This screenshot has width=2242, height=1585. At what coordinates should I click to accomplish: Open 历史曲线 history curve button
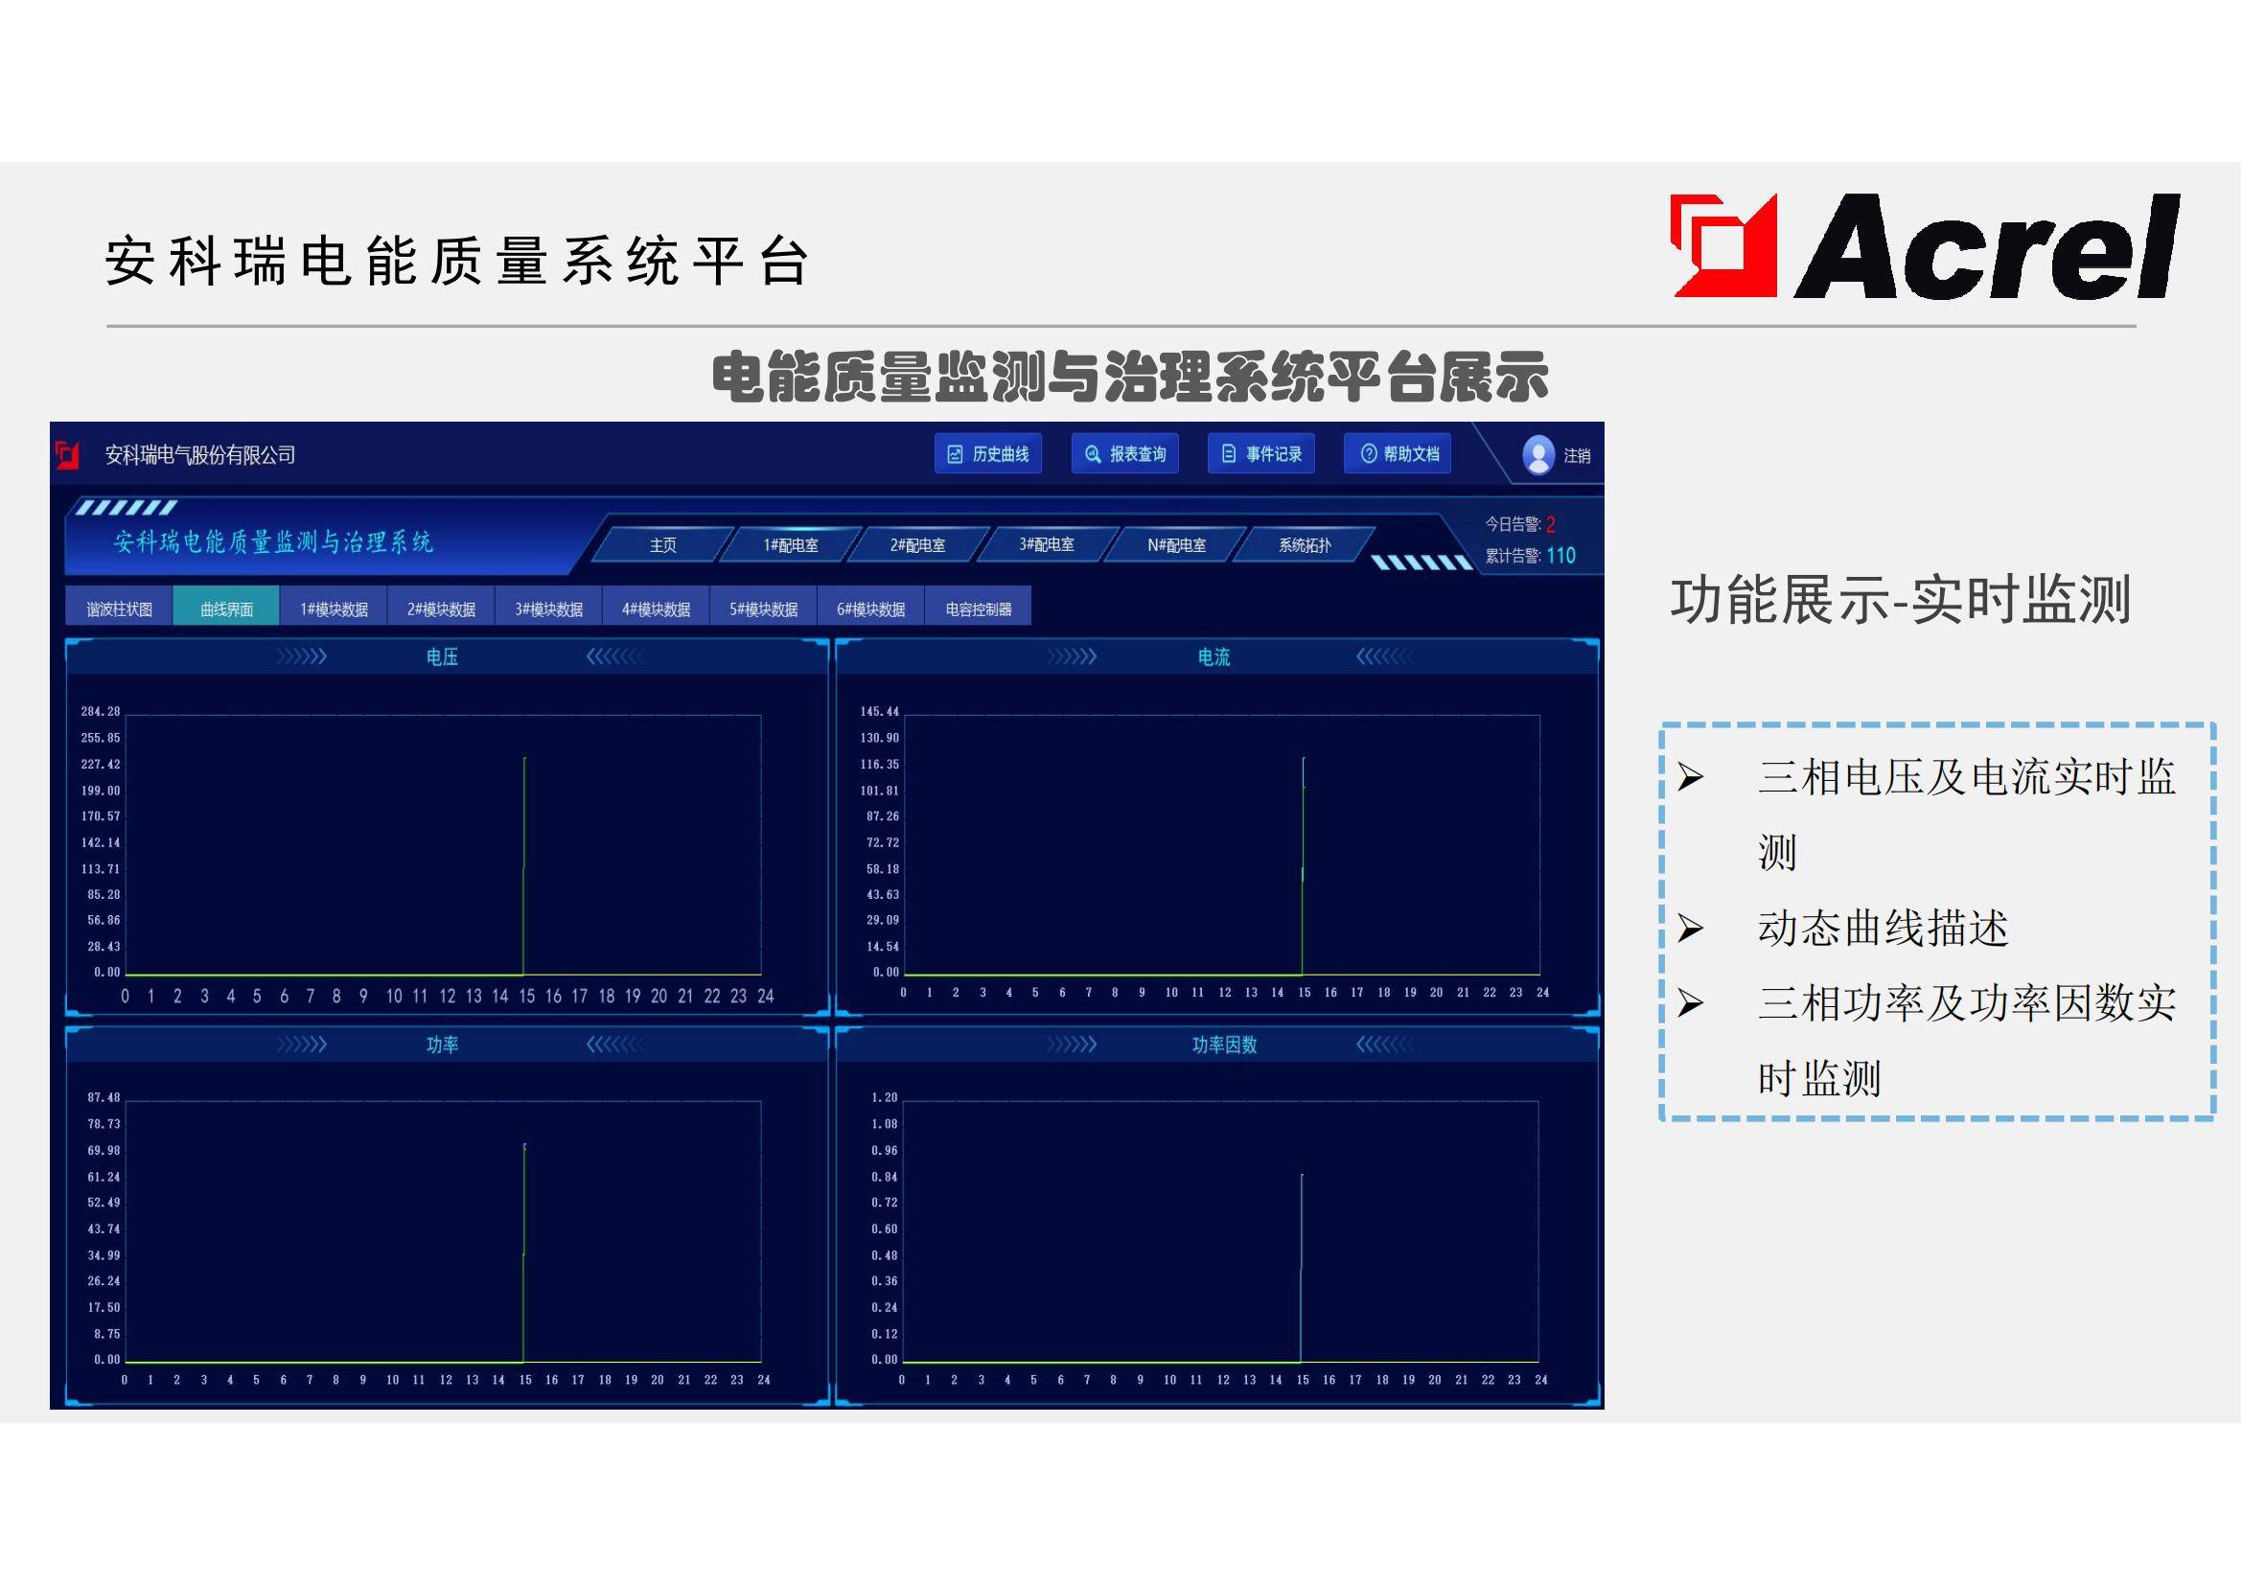[988, 454]
